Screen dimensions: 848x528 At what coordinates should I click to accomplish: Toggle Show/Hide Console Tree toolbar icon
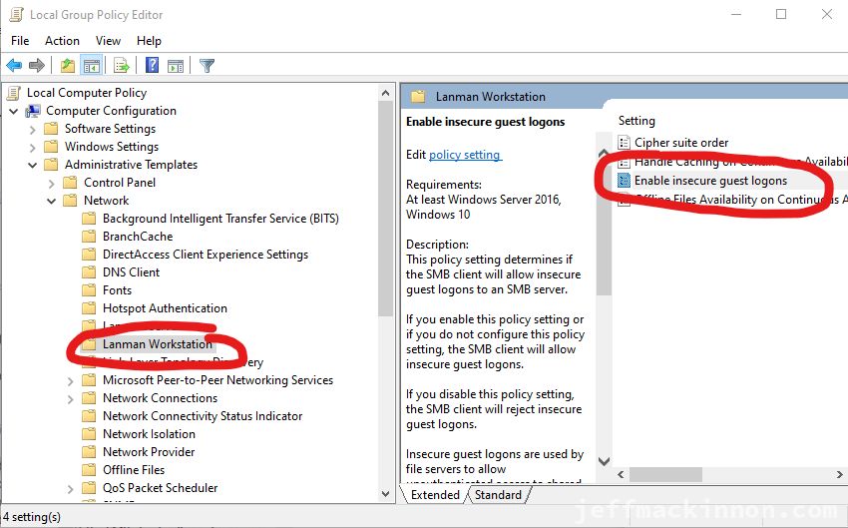(x=91, y=66)
